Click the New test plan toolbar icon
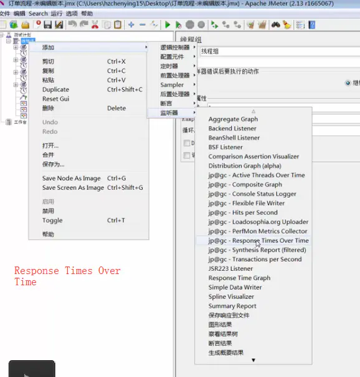 pos(2,25)
